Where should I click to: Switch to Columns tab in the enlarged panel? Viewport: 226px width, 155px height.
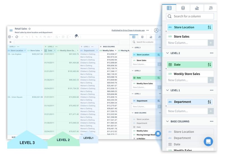(x=169, y=8)
